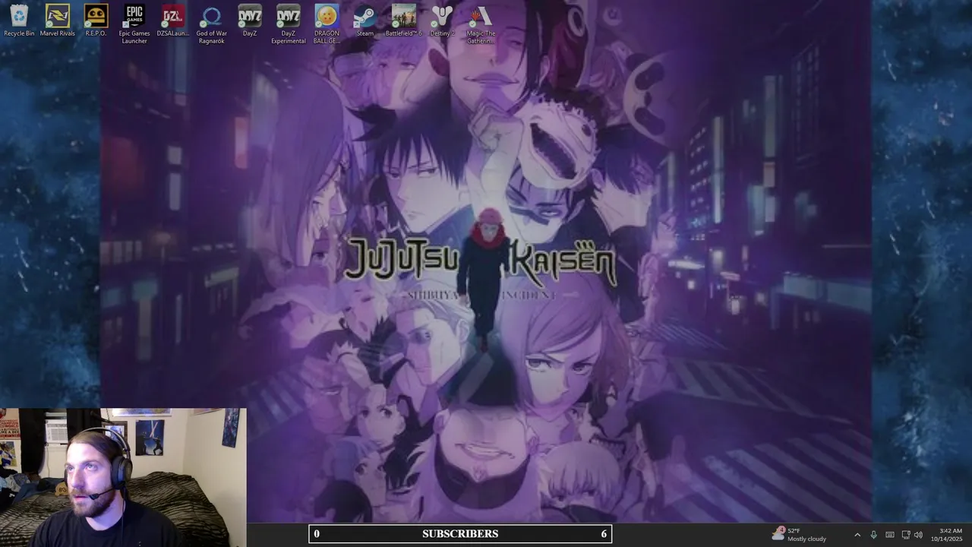Click the webcam overlay thumbnail
Image resolution: width=972 pixels, height=547 pixels.
123,477
